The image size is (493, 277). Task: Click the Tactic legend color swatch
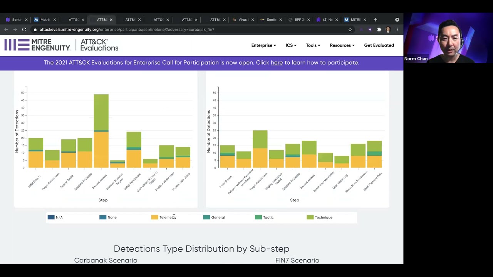258,217
